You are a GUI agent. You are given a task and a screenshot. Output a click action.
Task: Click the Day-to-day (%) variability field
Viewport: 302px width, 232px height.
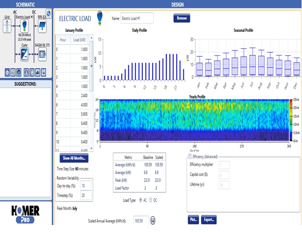coord(85,186)
